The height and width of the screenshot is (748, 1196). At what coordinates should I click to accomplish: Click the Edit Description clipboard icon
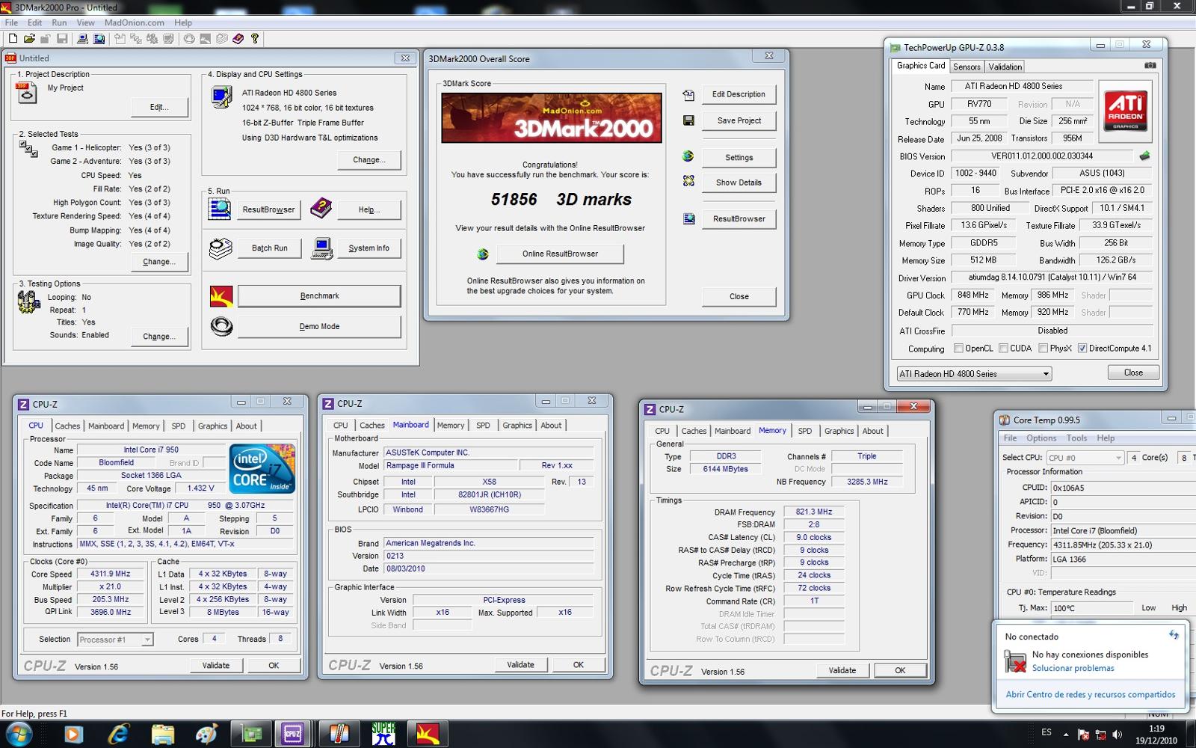(x=688, y=95)
